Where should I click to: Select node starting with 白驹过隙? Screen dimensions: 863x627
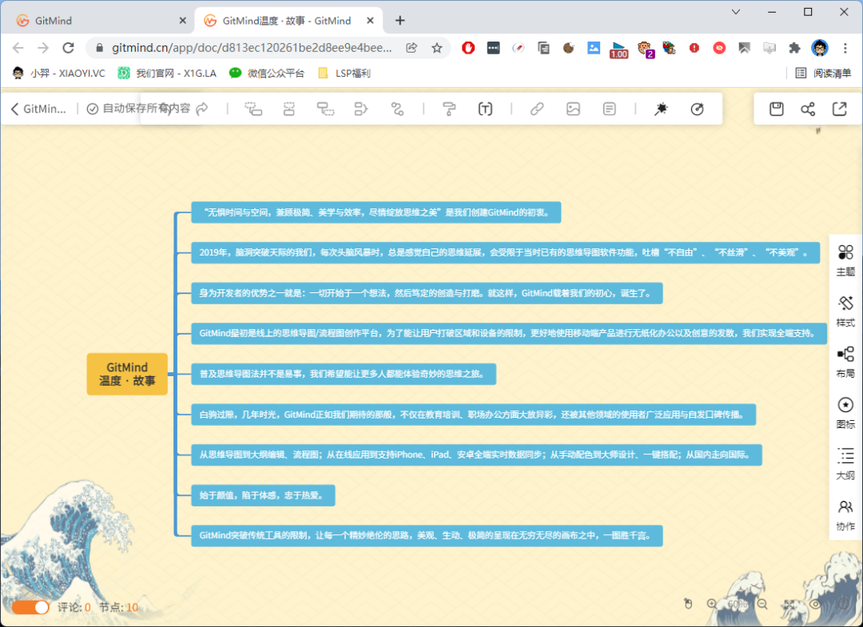tap(473, 415)
